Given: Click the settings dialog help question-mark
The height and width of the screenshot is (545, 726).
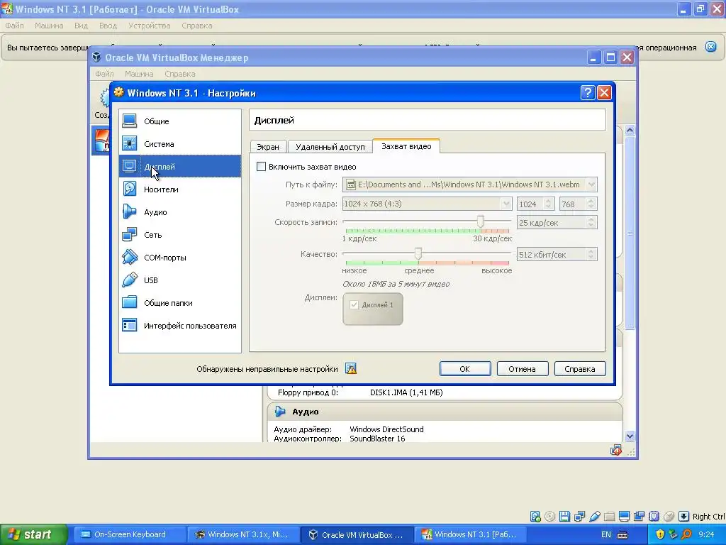Looking at the screenshot, I should (588, 93).
